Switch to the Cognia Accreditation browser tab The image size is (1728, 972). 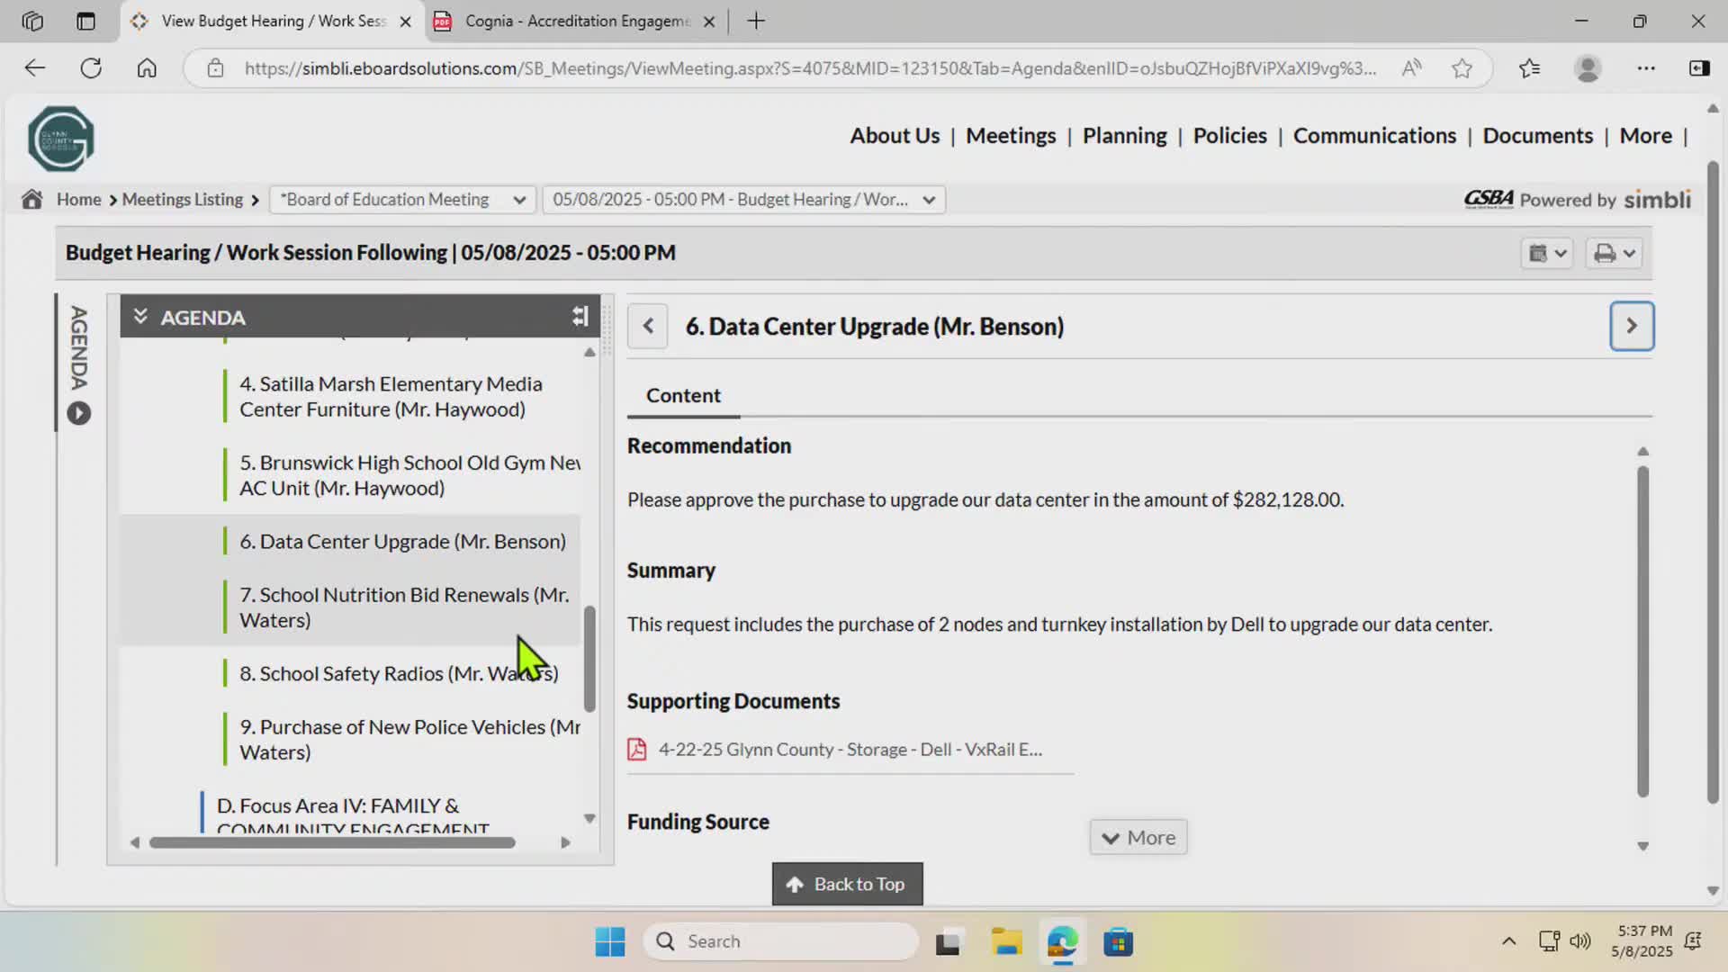(x=576, y=21)
